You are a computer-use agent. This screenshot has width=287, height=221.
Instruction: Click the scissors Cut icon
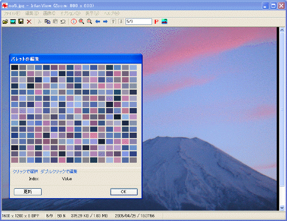39,22
